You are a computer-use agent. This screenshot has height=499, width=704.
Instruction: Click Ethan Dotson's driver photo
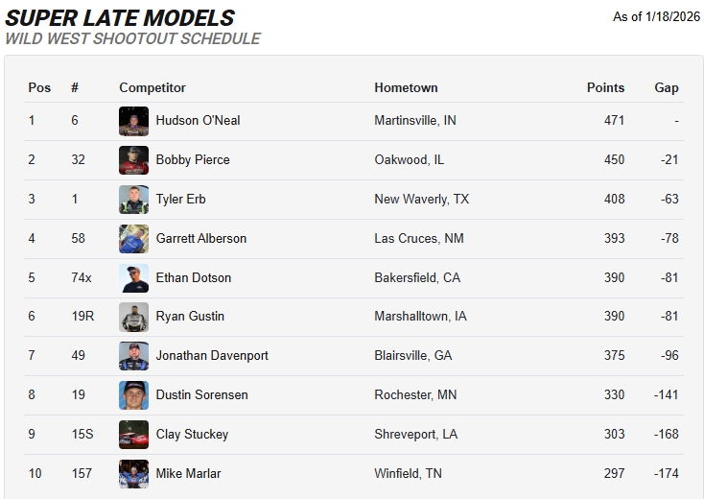tap(133, 278)
